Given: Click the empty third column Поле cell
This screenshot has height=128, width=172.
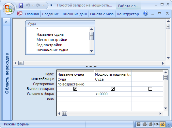Looking at the screenshot, I should tap(147, 74).
